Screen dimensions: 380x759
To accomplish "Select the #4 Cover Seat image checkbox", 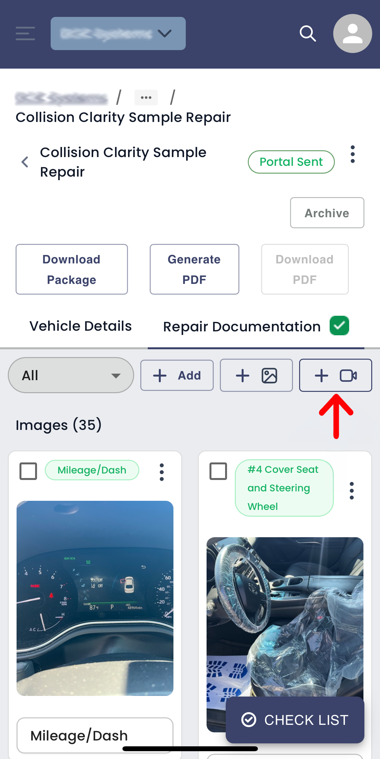I will tap(218, 471).
